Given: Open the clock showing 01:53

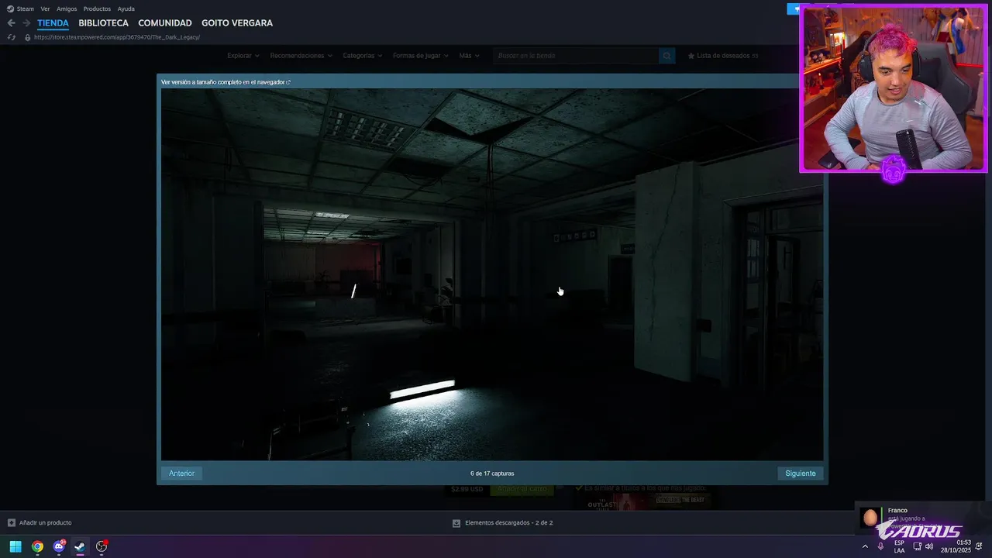Looking at the screenshot, I should [956, 546].
